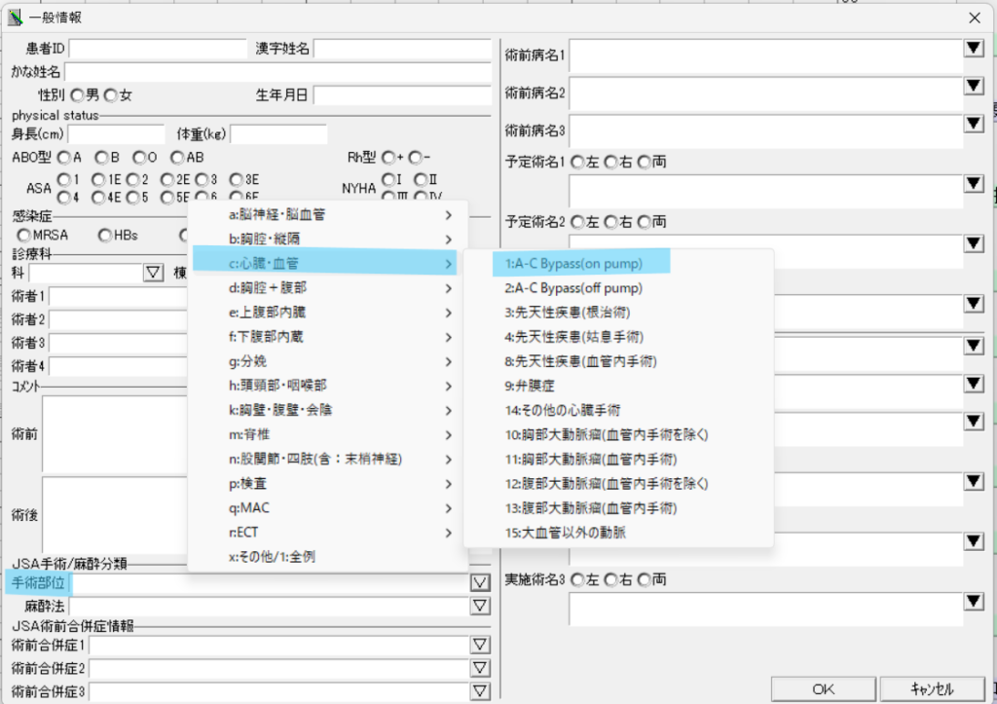Viewport: 997px width, 704px height.
Task: Click the 患者ID input field
Action: [x=158, y=48]
